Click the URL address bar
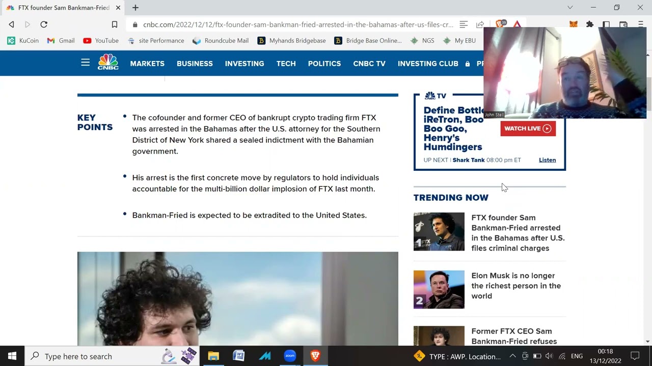This screenshot has height=366, width=652. [298, 24]
